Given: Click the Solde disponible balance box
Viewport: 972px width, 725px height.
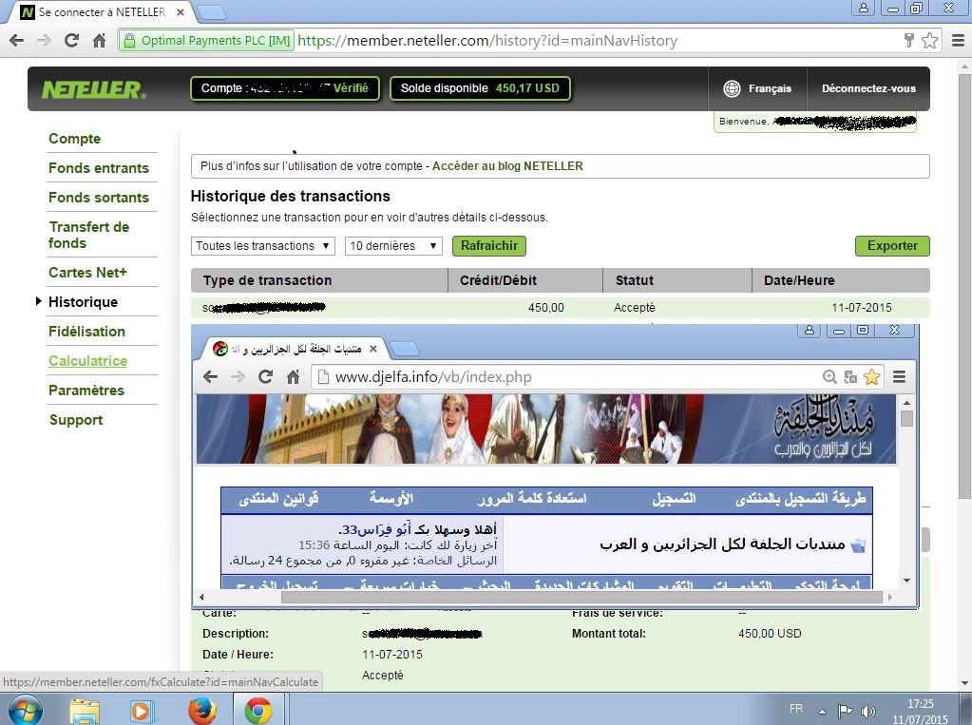Looking at the screenshot, I should click(x=480, y=88).
